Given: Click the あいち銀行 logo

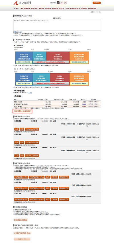Looking at the screenshot, I should point(20,3).
